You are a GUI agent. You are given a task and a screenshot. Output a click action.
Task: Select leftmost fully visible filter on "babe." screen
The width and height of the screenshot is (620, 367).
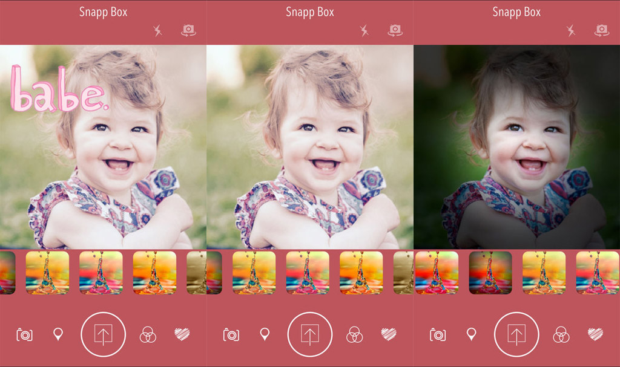click(x=47, y=273)
